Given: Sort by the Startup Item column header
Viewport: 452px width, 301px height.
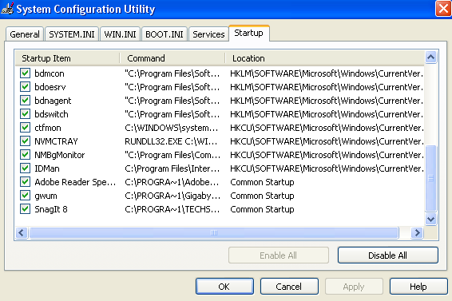Looking at the screenshot, I should [67, 58].
